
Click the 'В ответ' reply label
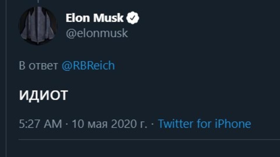(x=38, y=66)
